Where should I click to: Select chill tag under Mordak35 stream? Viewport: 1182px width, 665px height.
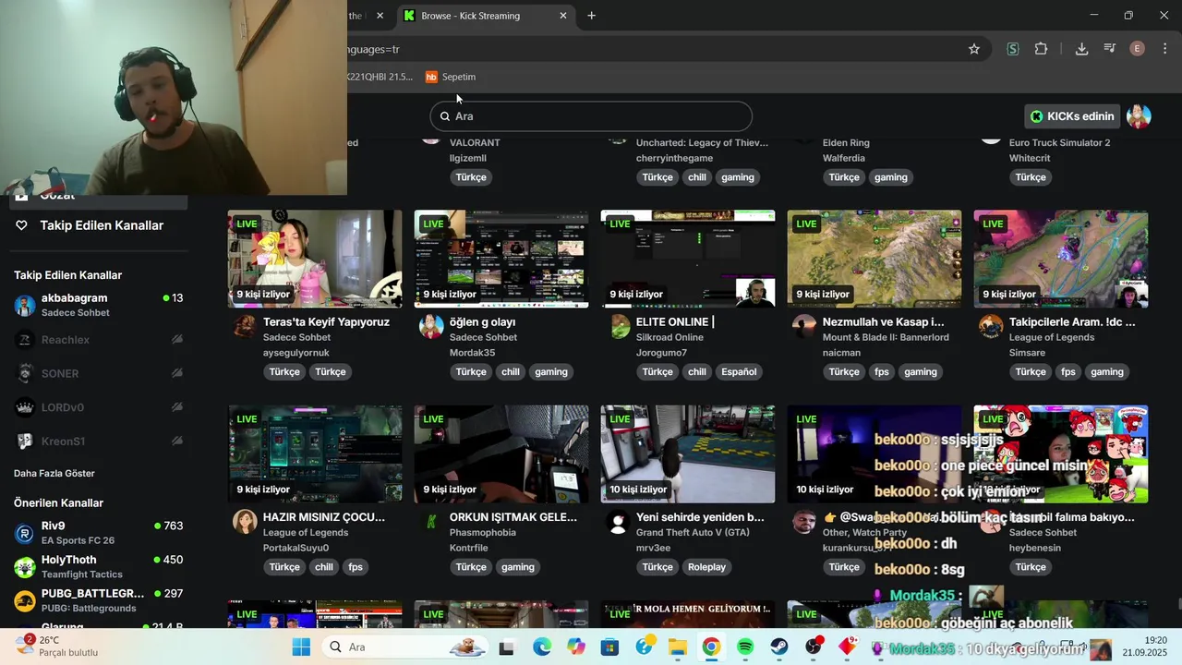tap(511, 372)
